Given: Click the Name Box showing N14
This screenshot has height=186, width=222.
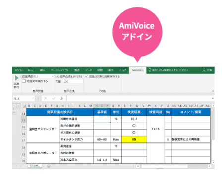Looking at the screenshot, I should (22, 98).
